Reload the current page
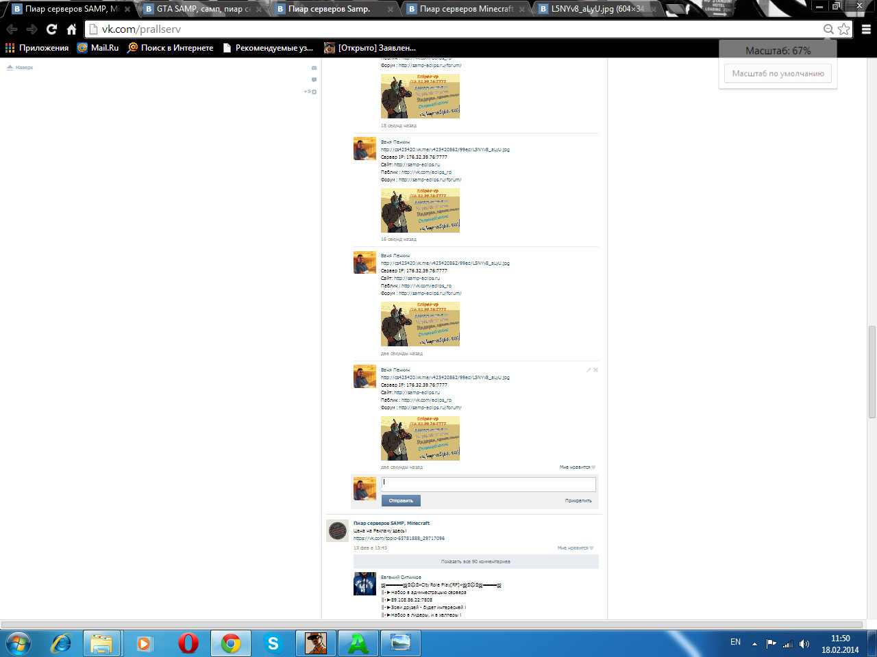 pyautogui.click(x=51, y=29)
